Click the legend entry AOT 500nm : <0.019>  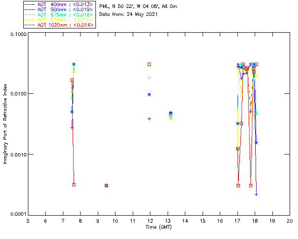pos(60,9)
